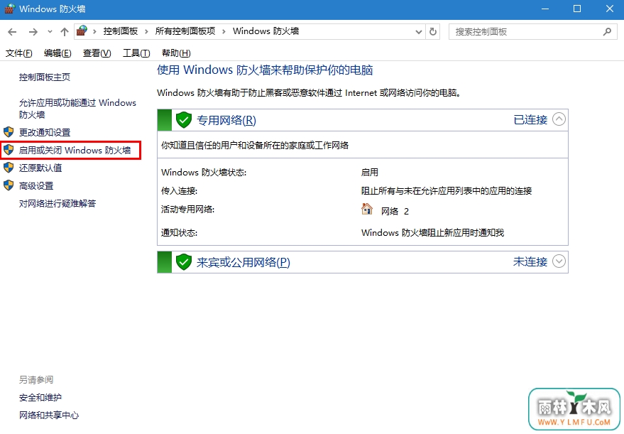Open 启用或关闭 Windows 防火墙
The image size is (624, 434).
point(75,150)
